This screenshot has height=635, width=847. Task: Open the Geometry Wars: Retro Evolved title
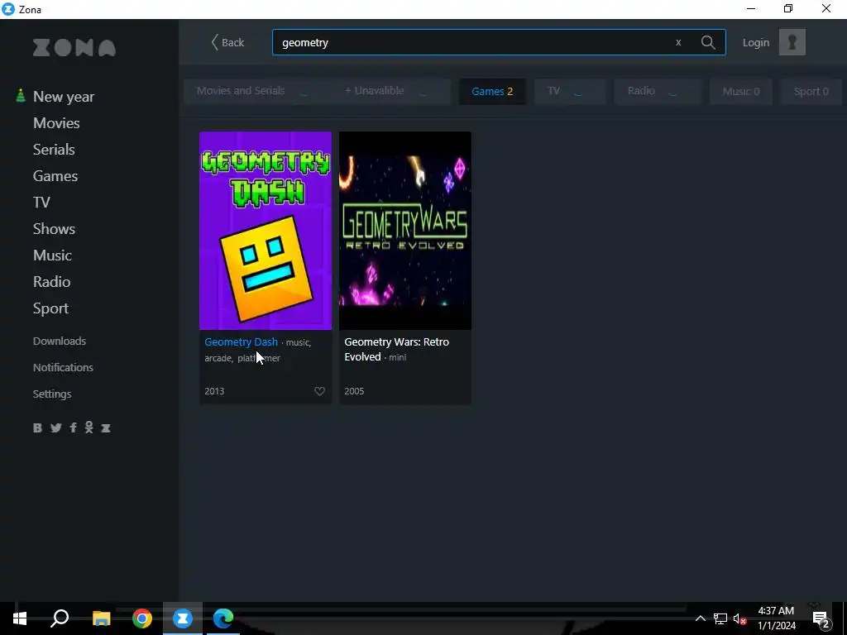pyautogui.click(x=396, y=349)
